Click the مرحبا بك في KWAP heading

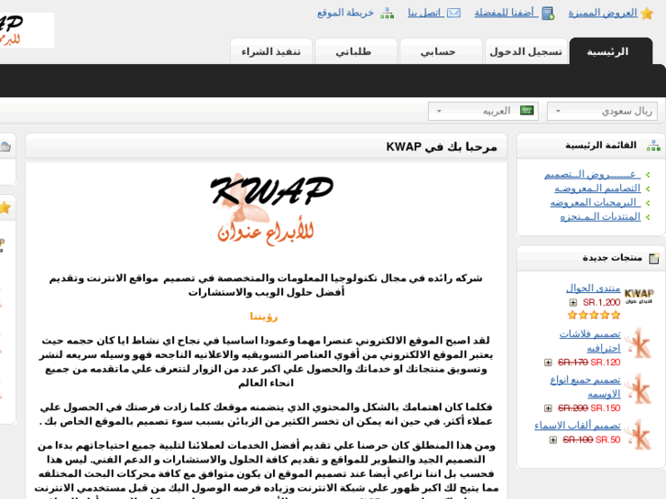click(442, 146)
